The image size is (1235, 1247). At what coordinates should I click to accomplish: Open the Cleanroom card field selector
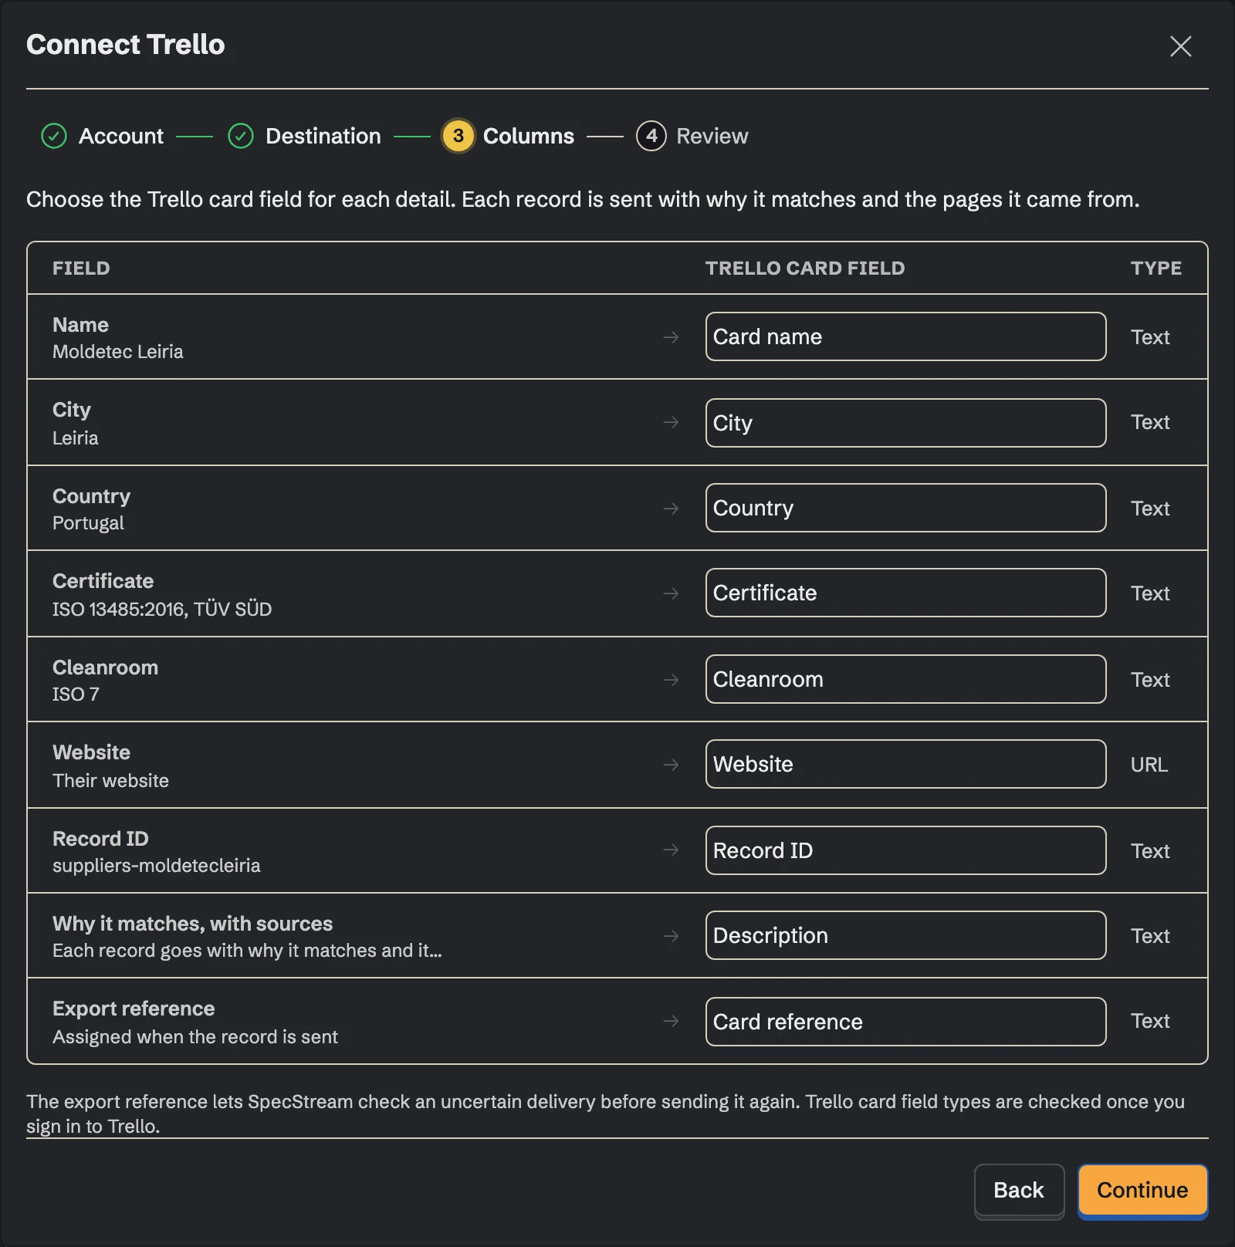[x=905, y=679]
